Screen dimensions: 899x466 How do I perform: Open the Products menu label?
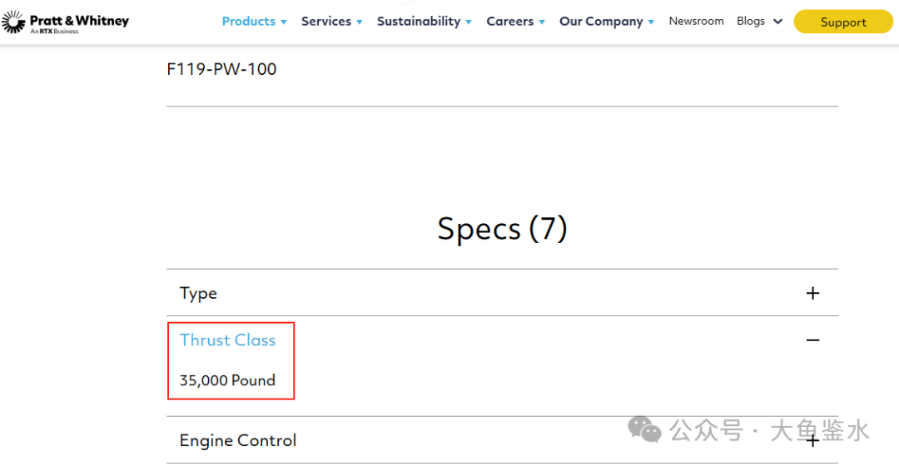[248, 22]
